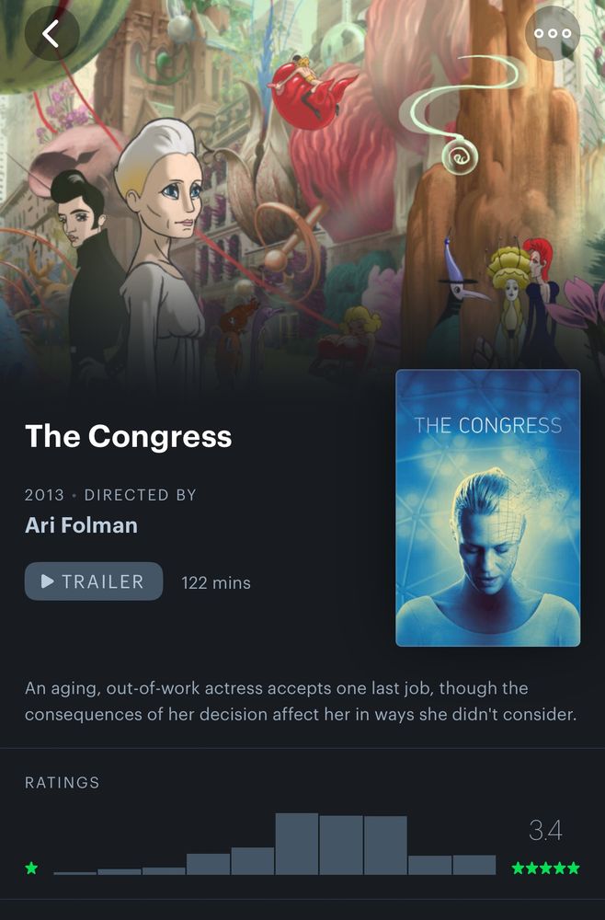Select the tallest bar in ratings histogram
The width and height of the screenshot is (605, 920).
pyautogui.click(x=297, y=844)
